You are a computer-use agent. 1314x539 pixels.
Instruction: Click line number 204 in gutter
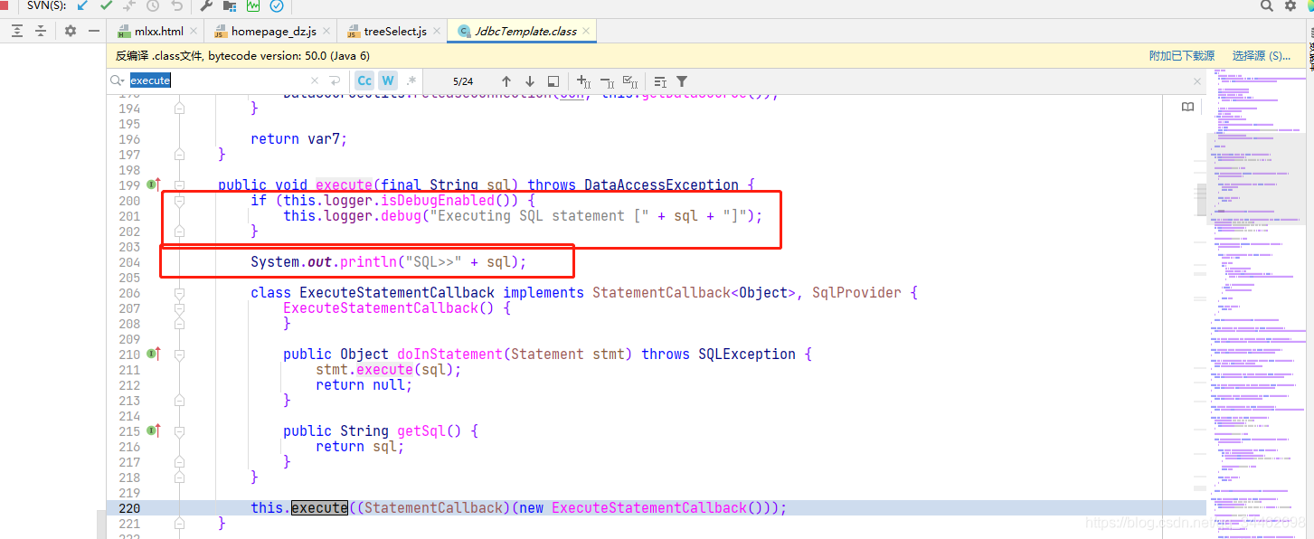click(129, 262)
